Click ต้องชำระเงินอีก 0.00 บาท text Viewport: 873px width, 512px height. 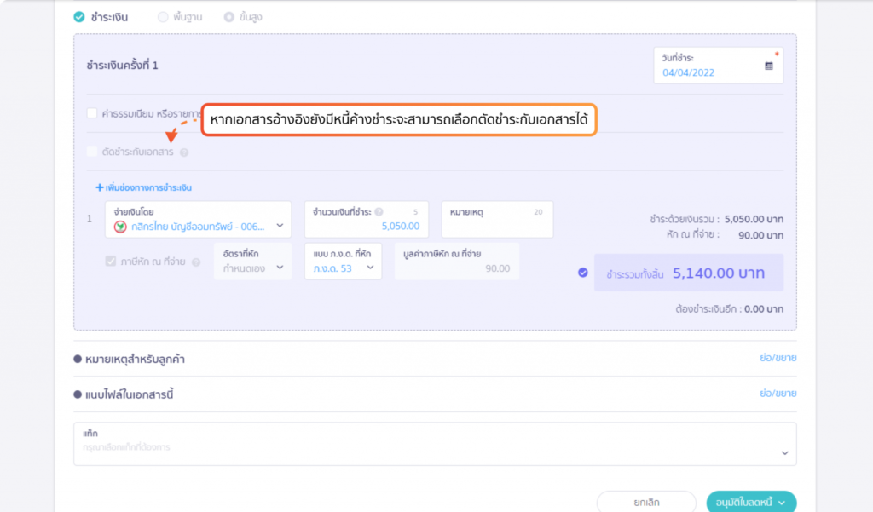730,309
